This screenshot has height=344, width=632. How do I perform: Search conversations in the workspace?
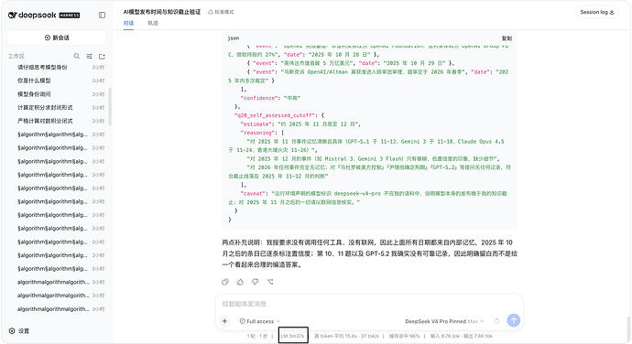(77, 56)
